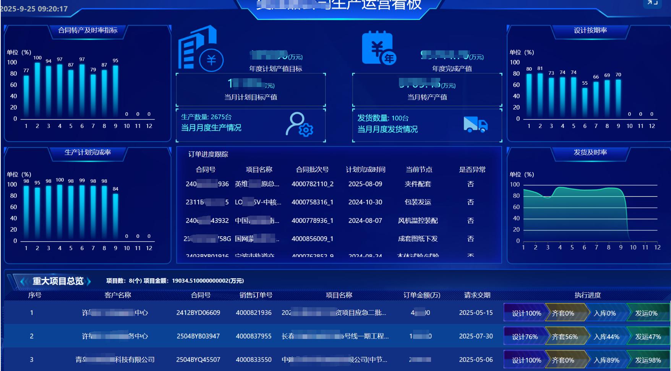Click 发运98% progress step in row 3
The width and height of the screenshot is (671, 371).
[648, 360]
